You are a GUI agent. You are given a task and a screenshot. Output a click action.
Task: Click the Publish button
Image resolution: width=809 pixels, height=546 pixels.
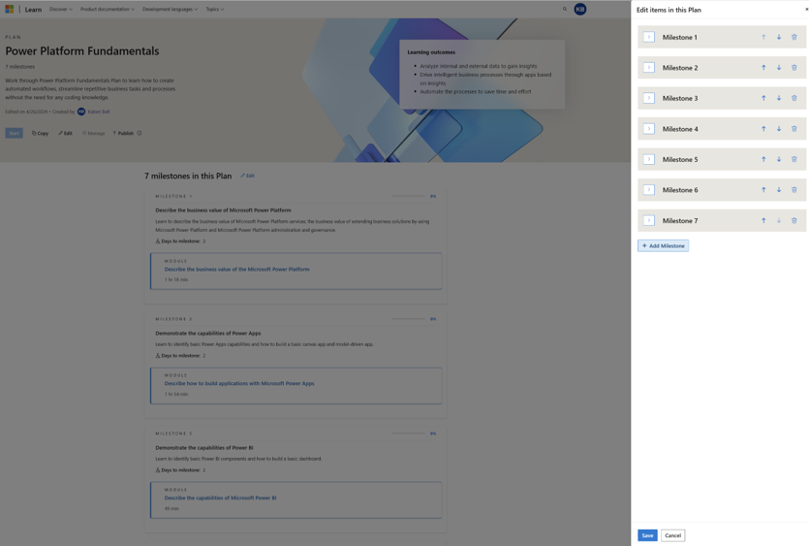tap(123, 133)
